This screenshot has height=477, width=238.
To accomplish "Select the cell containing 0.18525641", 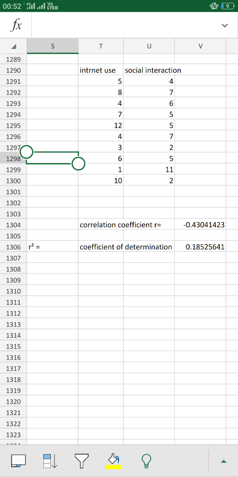I will tap(200, 247).
